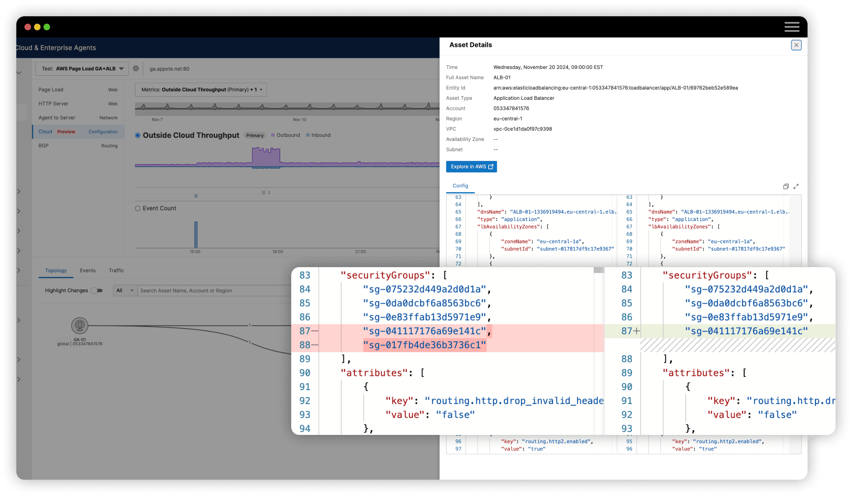Image resolution: width=852 pixels, height=496 pixels.
Task: Click the Primary badge
Action: tap(255, 135)
